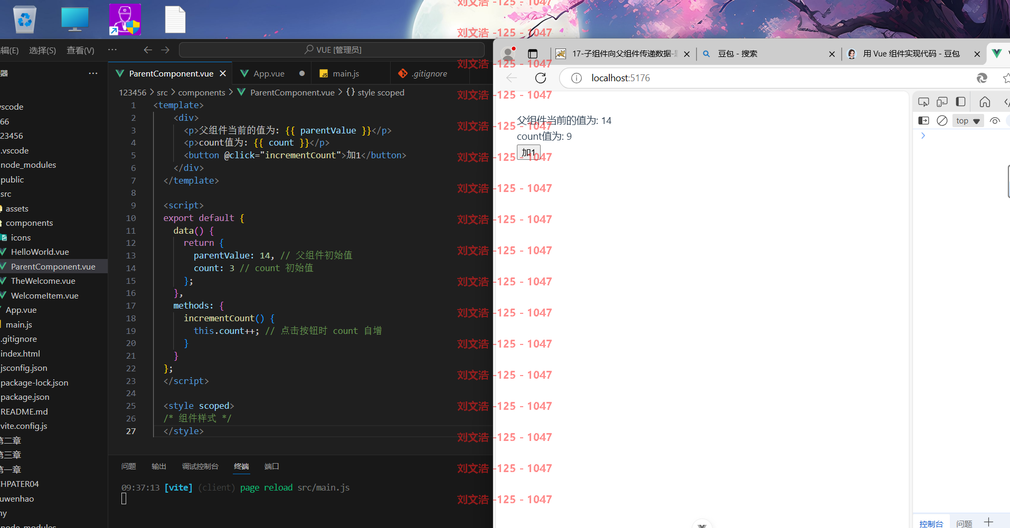This screenshot has height=528, width=1010.
Task: Open the 查看(V) menu
Action: pyautogui.click(x=80, y=50)
